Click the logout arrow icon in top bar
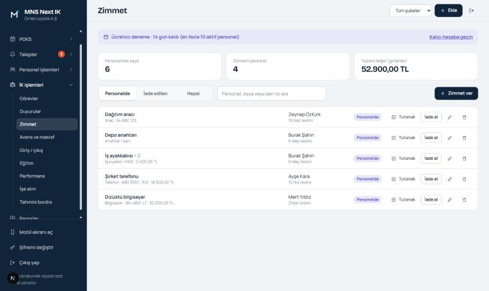 [x=471, y=10]
